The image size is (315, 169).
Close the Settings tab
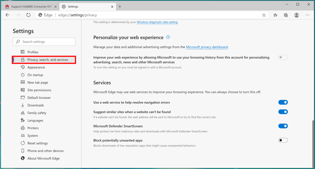(112, 7)
